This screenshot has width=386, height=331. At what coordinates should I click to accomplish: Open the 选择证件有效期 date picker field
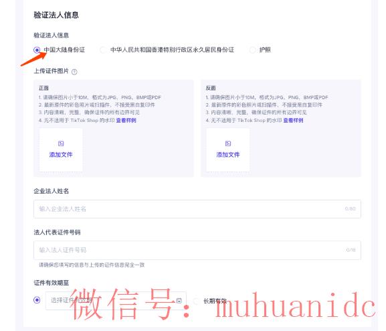pos(116,300)
